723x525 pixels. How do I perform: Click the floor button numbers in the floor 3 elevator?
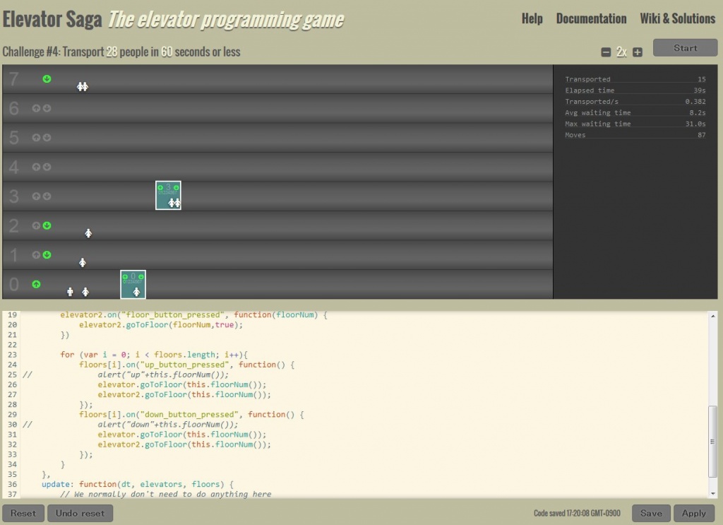tap(166, 192)
